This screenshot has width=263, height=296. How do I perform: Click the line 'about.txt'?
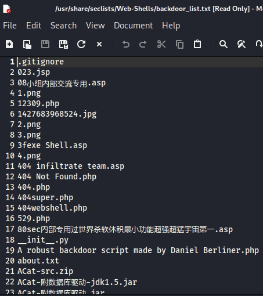[x=38, y=261]
